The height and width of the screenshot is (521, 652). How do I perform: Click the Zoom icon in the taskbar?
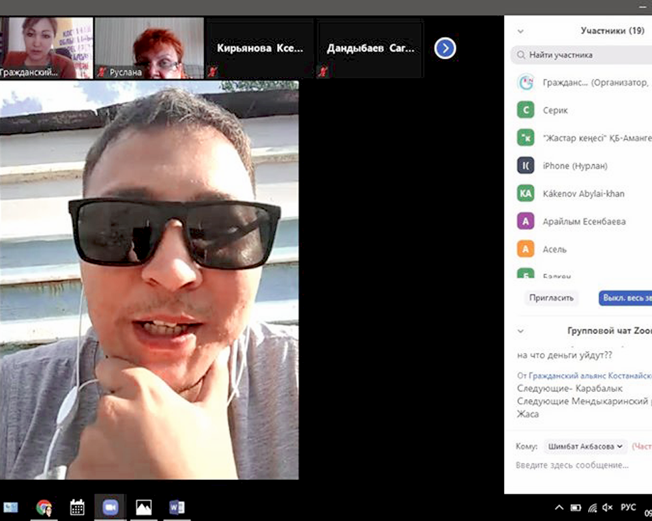[x=110, y=507]
